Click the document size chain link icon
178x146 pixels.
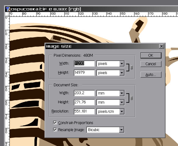(x=132, y=98)
